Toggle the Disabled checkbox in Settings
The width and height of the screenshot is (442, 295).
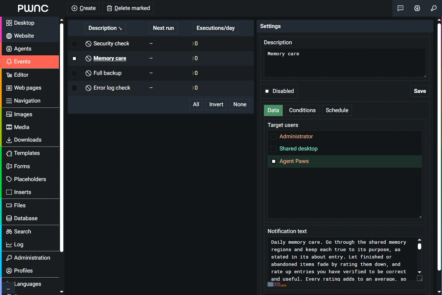pos(267,91)
